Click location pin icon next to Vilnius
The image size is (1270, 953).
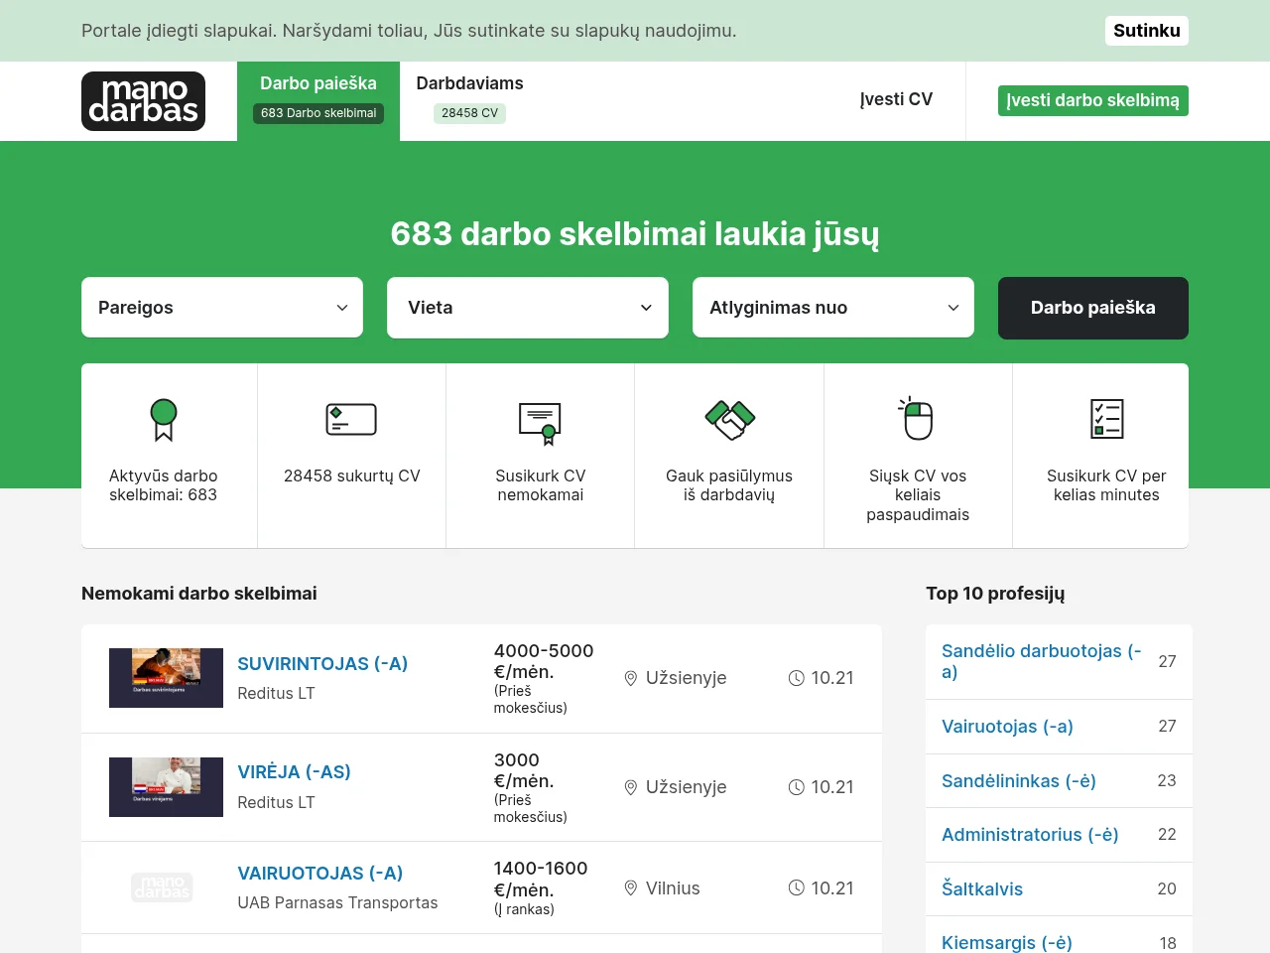[x=630, y=888]
